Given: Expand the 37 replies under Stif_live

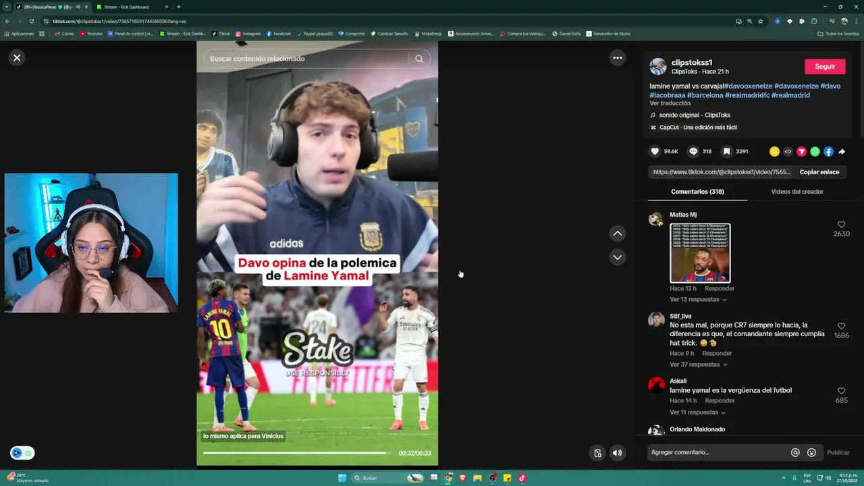Looking at the screenshot, I should pyautogui.click(x=699, y=364).
